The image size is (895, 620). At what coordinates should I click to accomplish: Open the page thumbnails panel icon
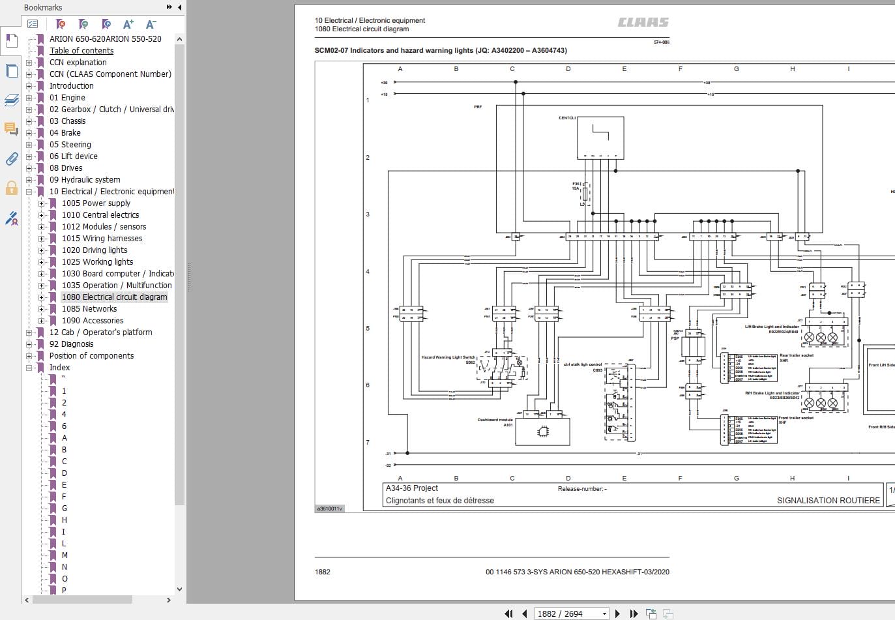pos(11,70)
